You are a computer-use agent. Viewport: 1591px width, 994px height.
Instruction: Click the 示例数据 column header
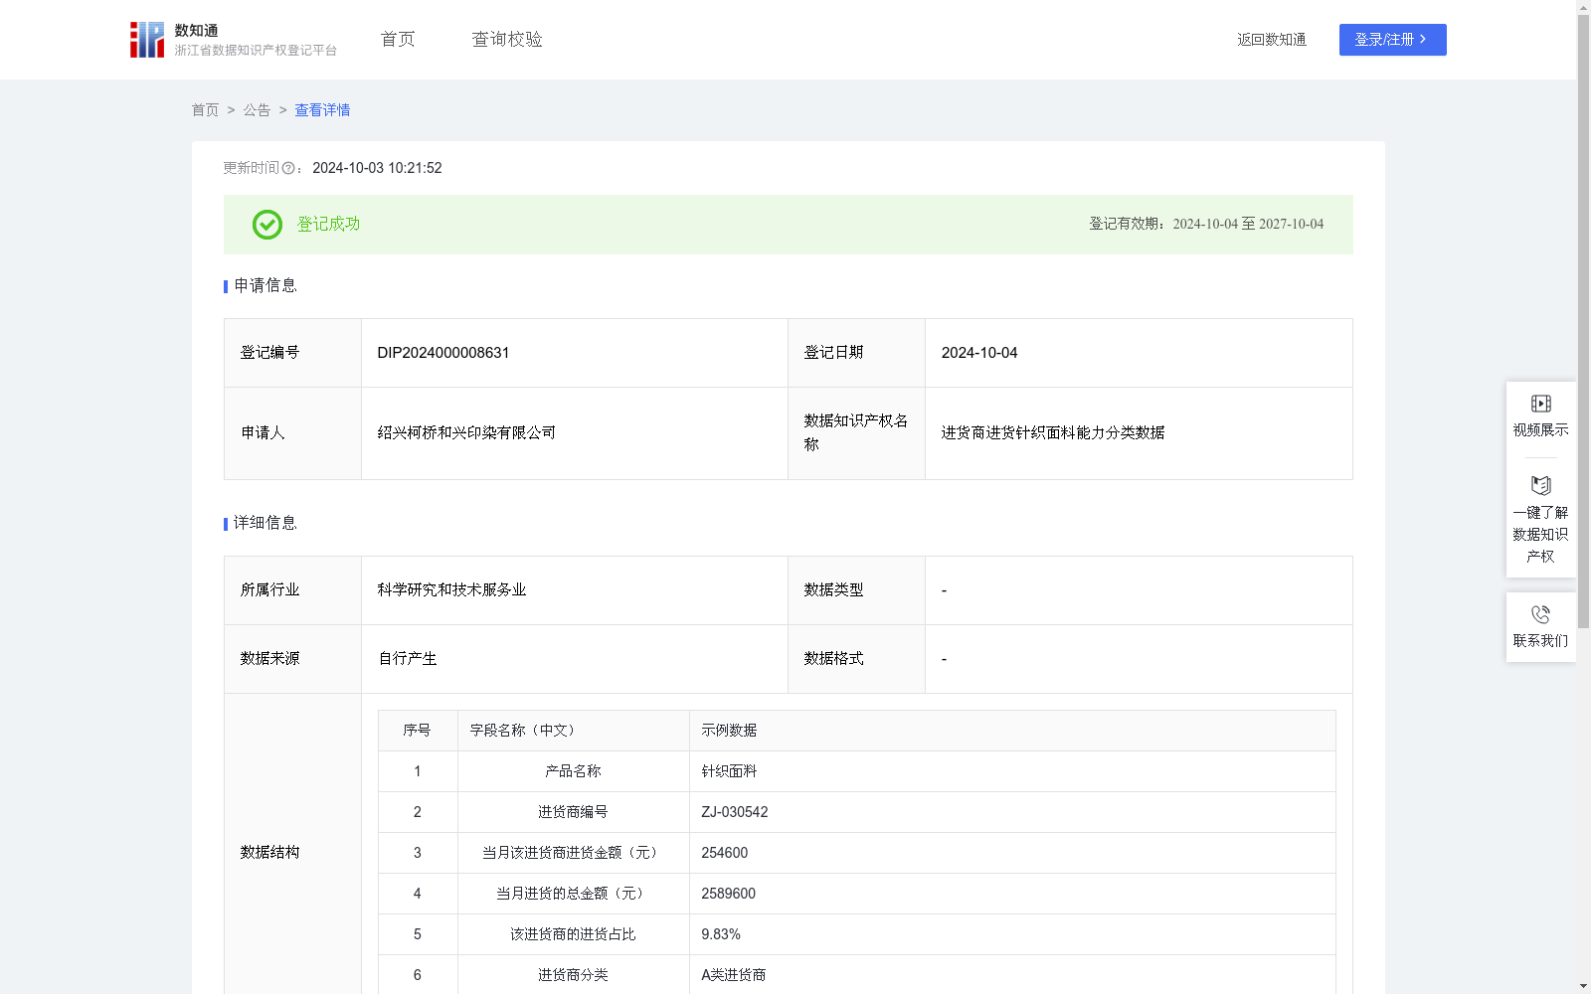[x=1012, y=731]
